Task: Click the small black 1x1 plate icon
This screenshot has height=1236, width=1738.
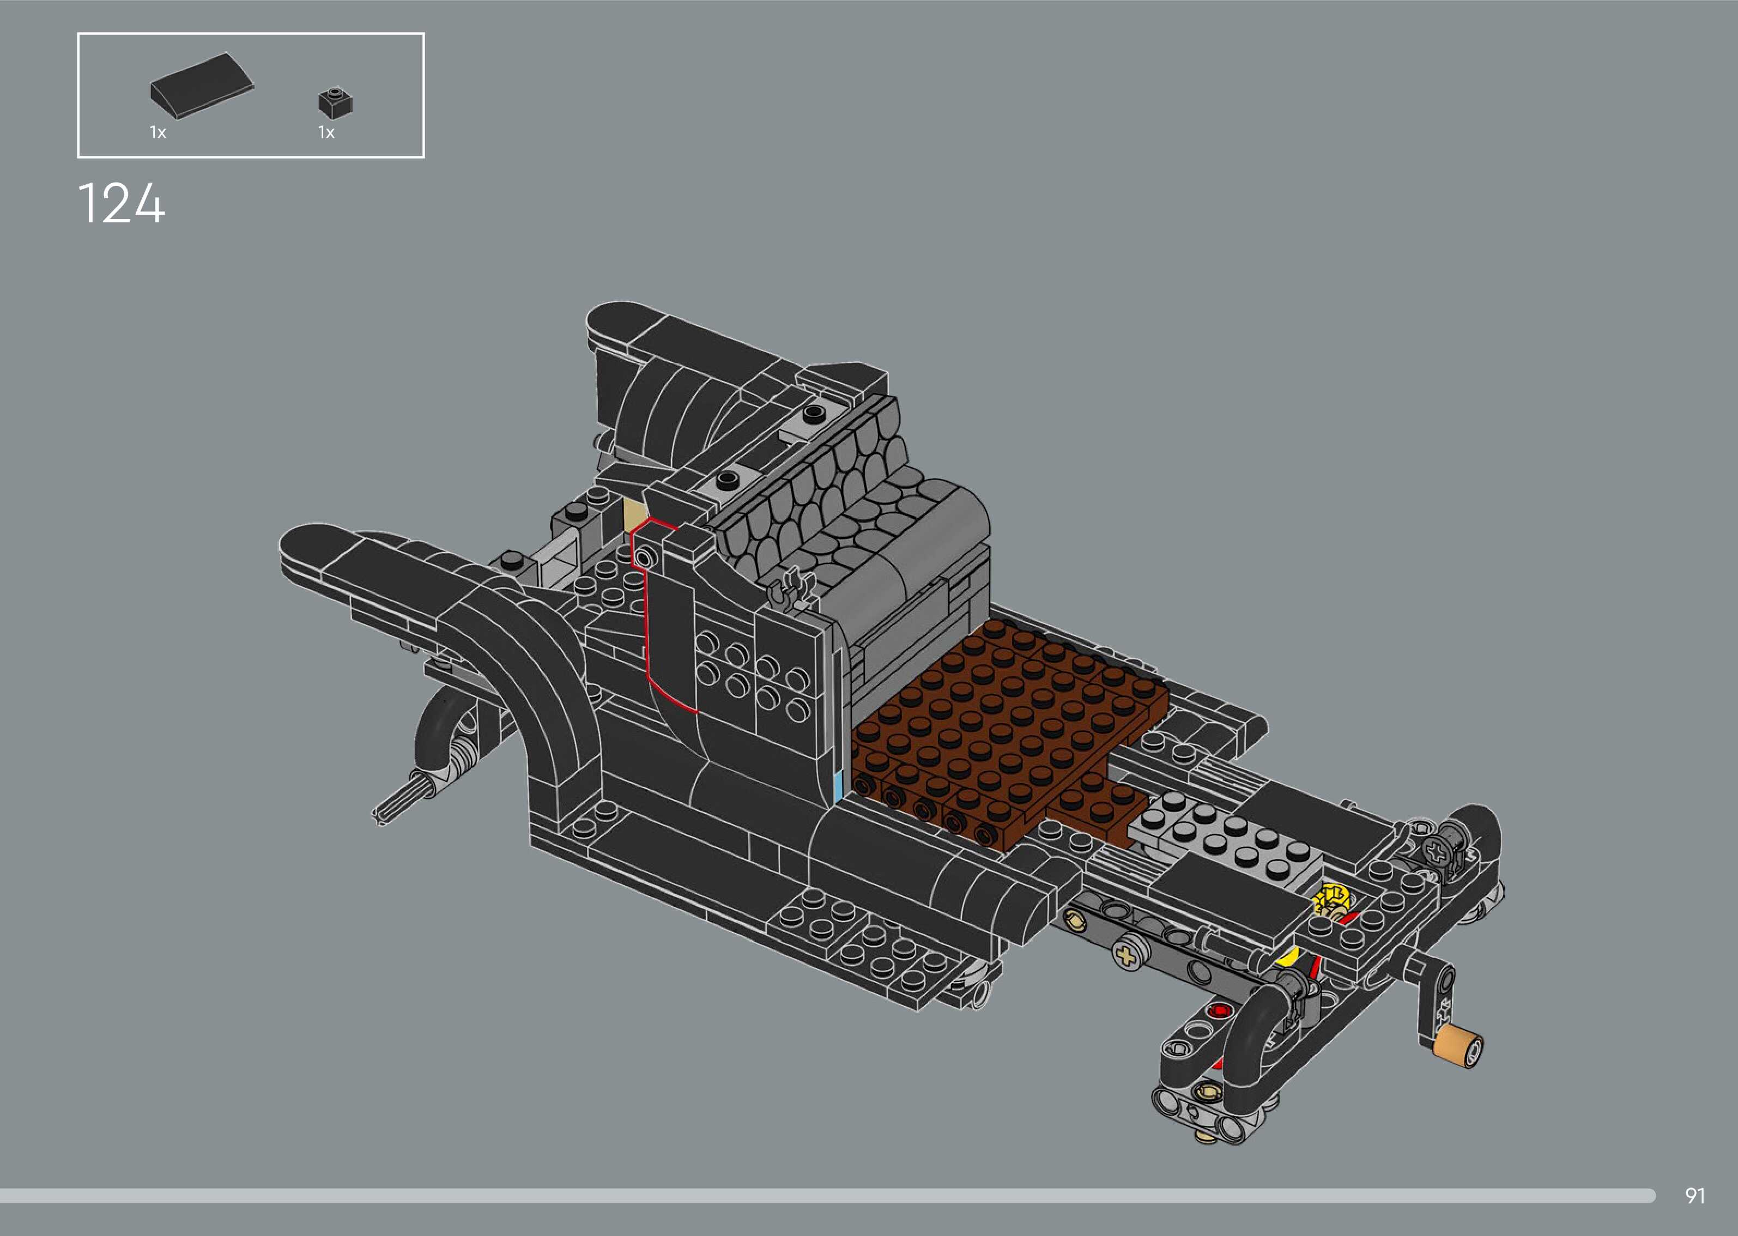Action: tap(335, 102)
